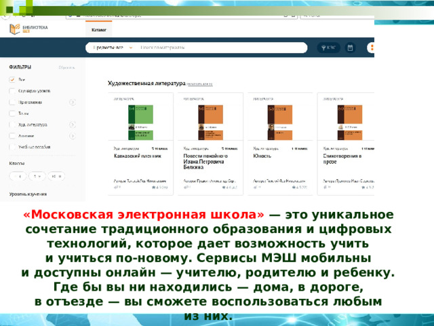434x326 pixels.
Task: Click the star rating on Белкина card
Action: 230,187
